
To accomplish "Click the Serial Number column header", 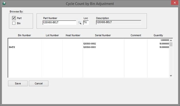I will [103, 35].
